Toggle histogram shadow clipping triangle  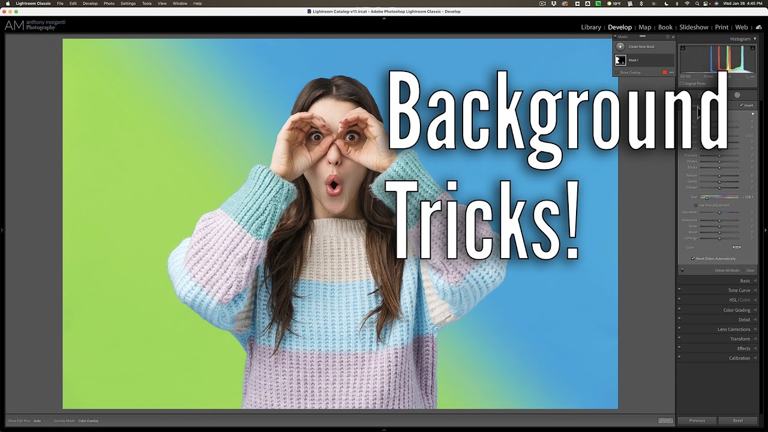coord(682,47)
